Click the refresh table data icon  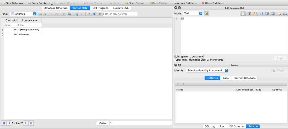pyautogui.click(x=45, y=14)
